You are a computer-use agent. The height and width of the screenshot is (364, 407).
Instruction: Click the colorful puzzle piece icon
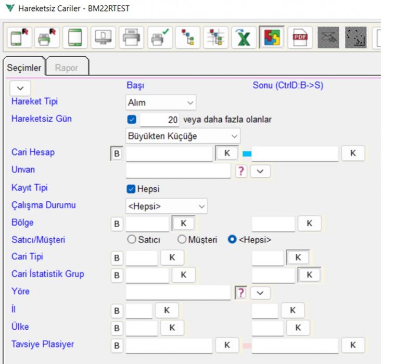tap(272, 38)
